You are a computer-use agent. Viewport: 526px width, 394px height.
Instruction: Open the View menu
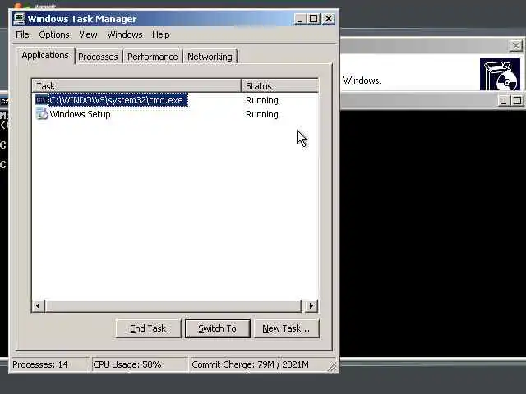click(x=88, y=34)
